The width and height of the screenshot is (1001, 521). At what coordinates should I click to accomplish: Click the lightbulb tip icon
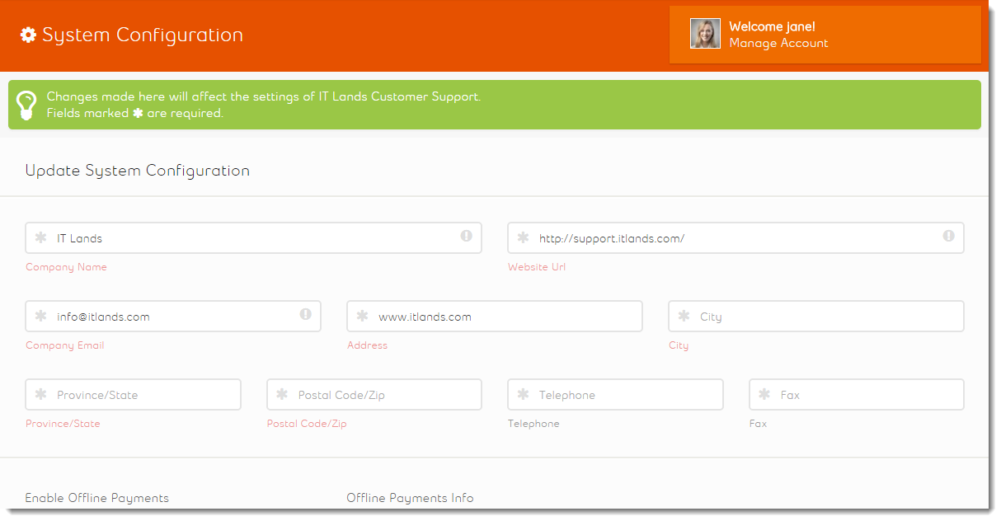coord(27,105)
